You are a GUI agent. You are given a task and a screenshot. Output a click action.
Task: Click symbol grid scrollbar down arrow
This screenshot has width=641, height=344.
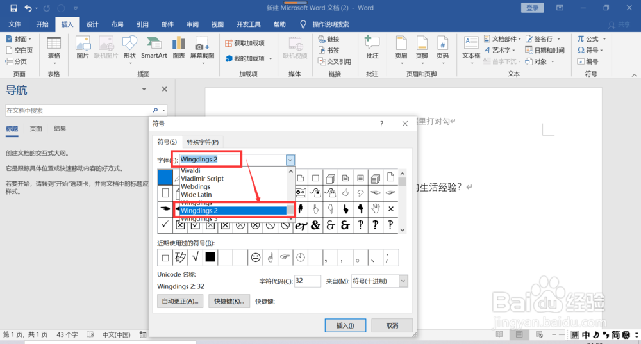[x=403, y=229]
